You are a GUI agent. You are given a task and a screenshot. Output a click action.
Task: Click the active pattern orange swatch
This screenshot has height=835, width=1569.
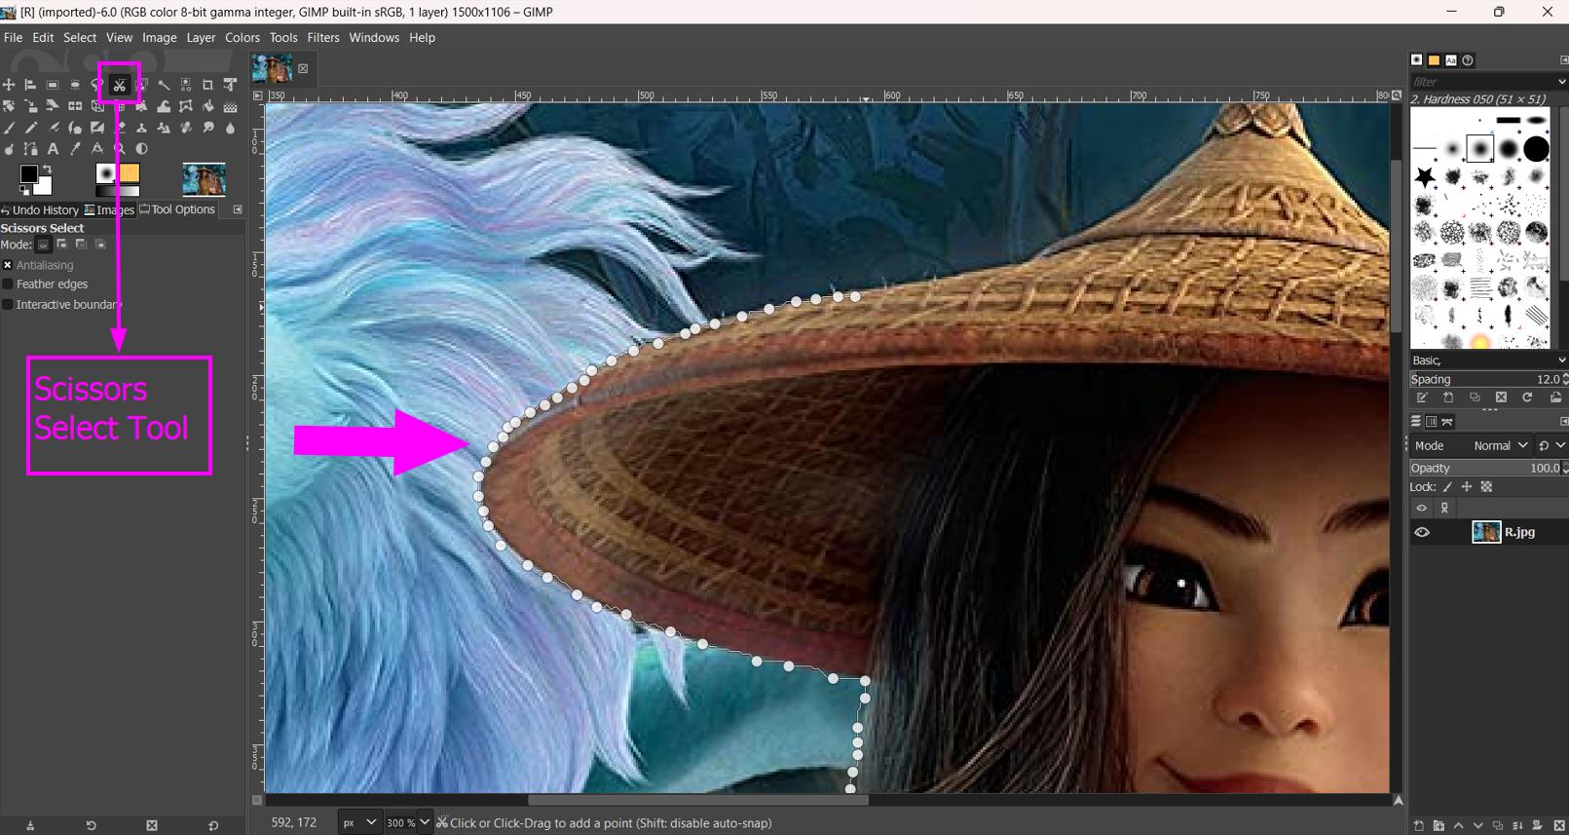pos(130,172)
